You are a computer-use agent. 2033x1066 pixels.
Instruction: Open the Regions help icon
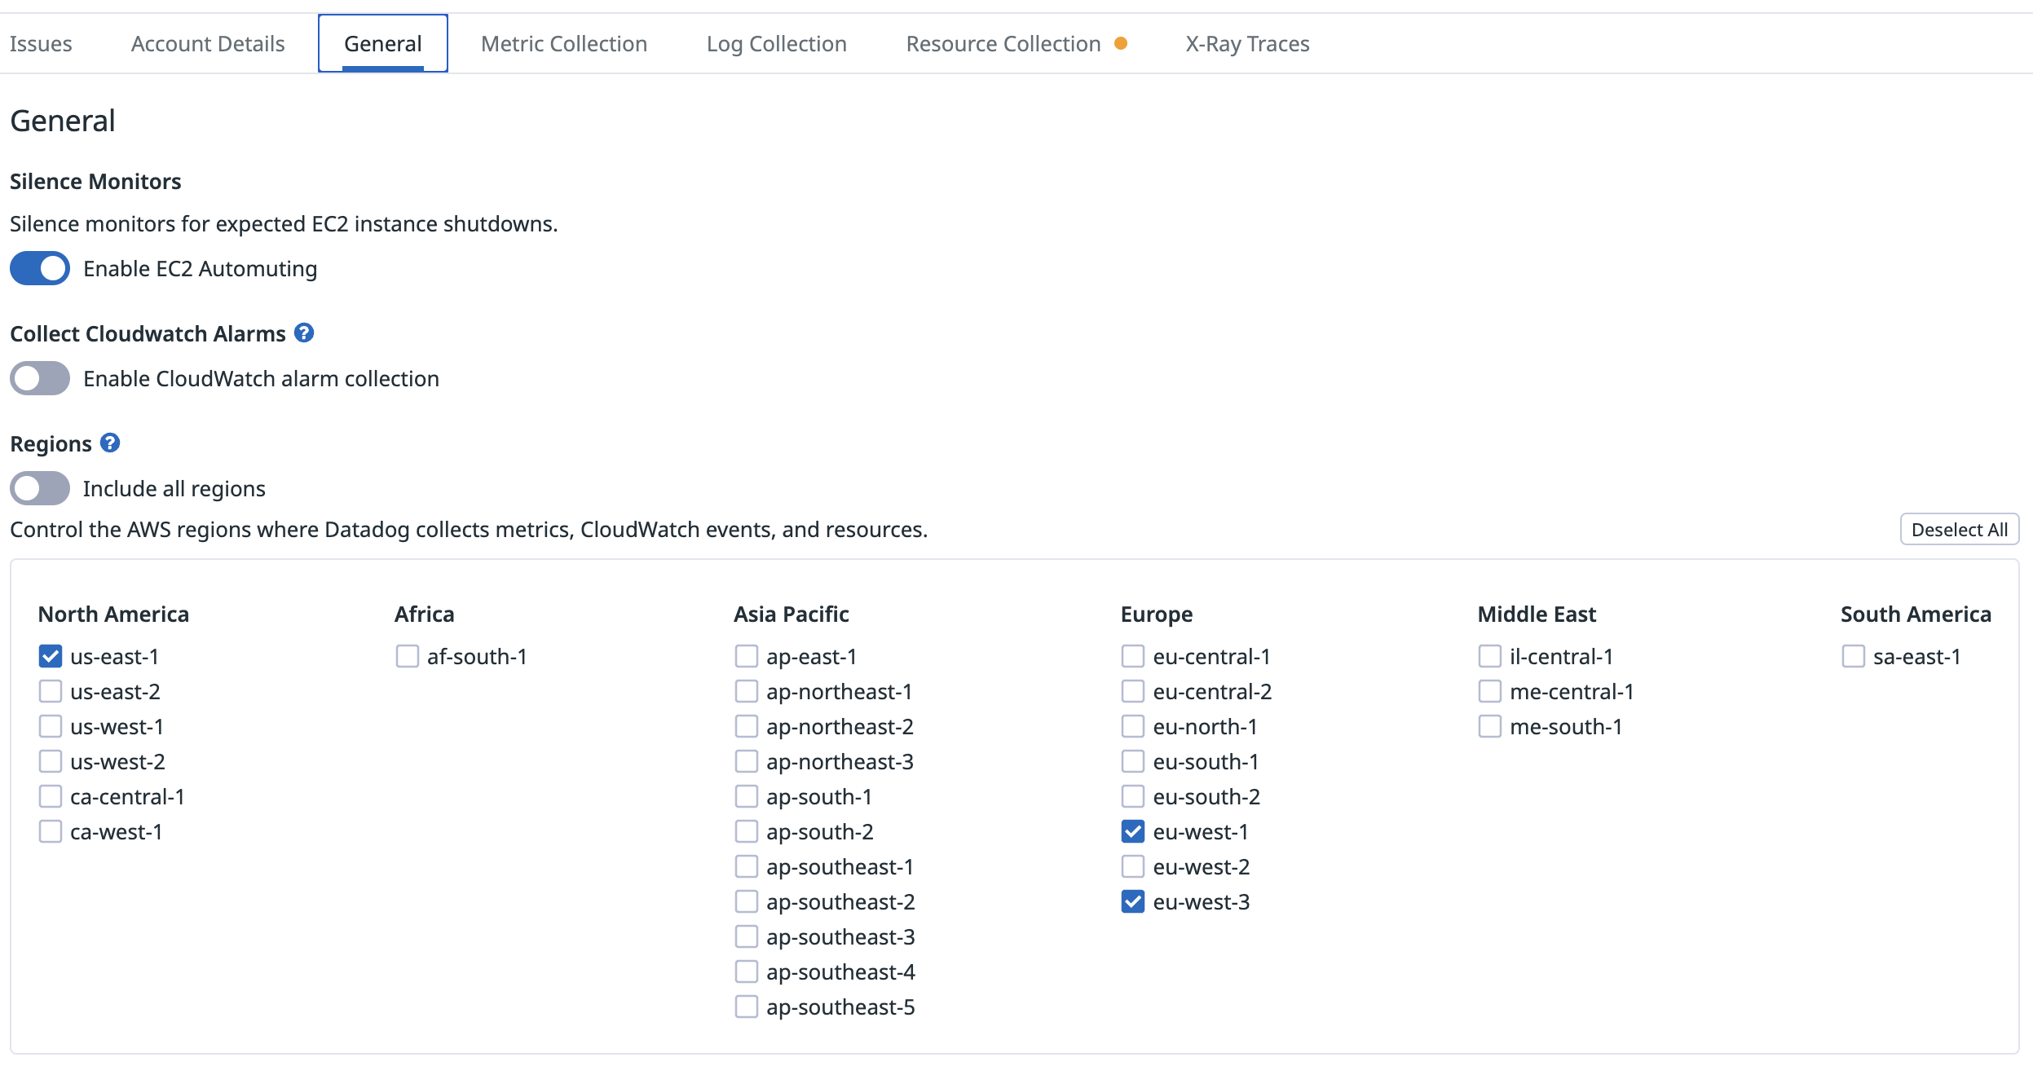tap(109, 443)
